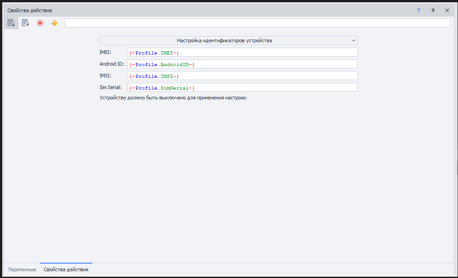
Task: Click the IMSI: label
Action: tap(106, 76)
